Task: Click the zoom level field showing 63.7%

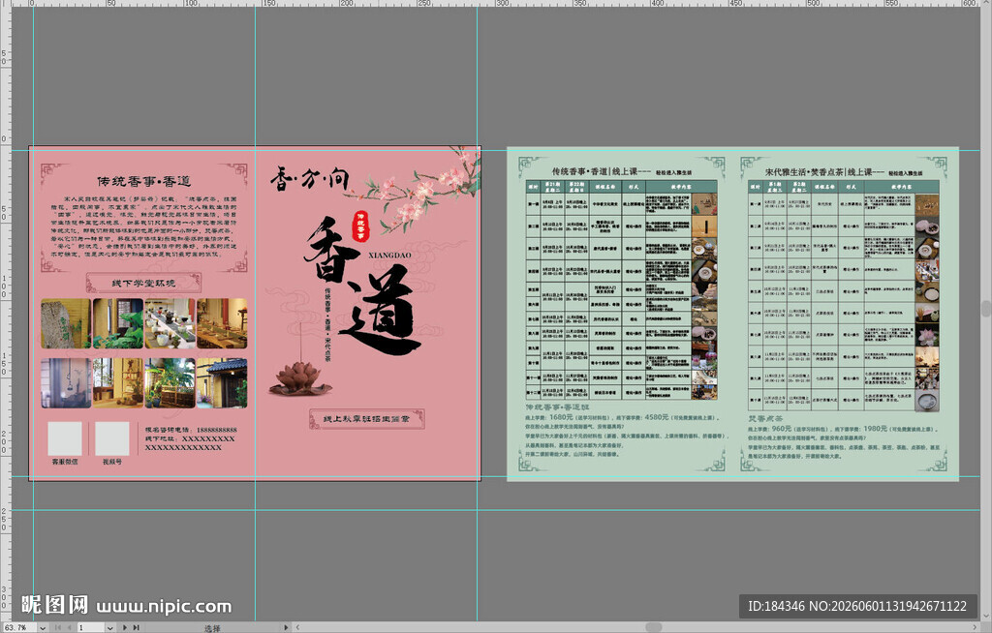Action: [x=17, y=627]
